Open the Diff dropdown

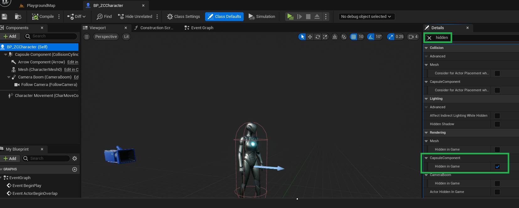point(77,17)
